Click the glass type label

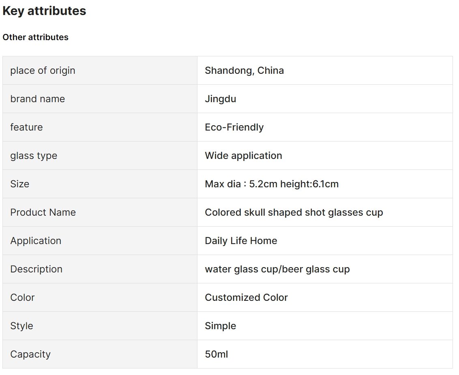34,156
